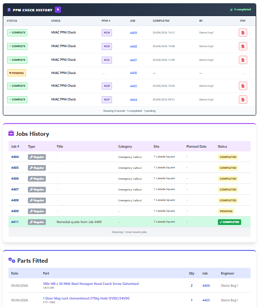Click Demo Eng1 in PPM job 4408 row
The width and height of the screenshot is (260, 307).
pyautogui.click(x=206, y=46)
